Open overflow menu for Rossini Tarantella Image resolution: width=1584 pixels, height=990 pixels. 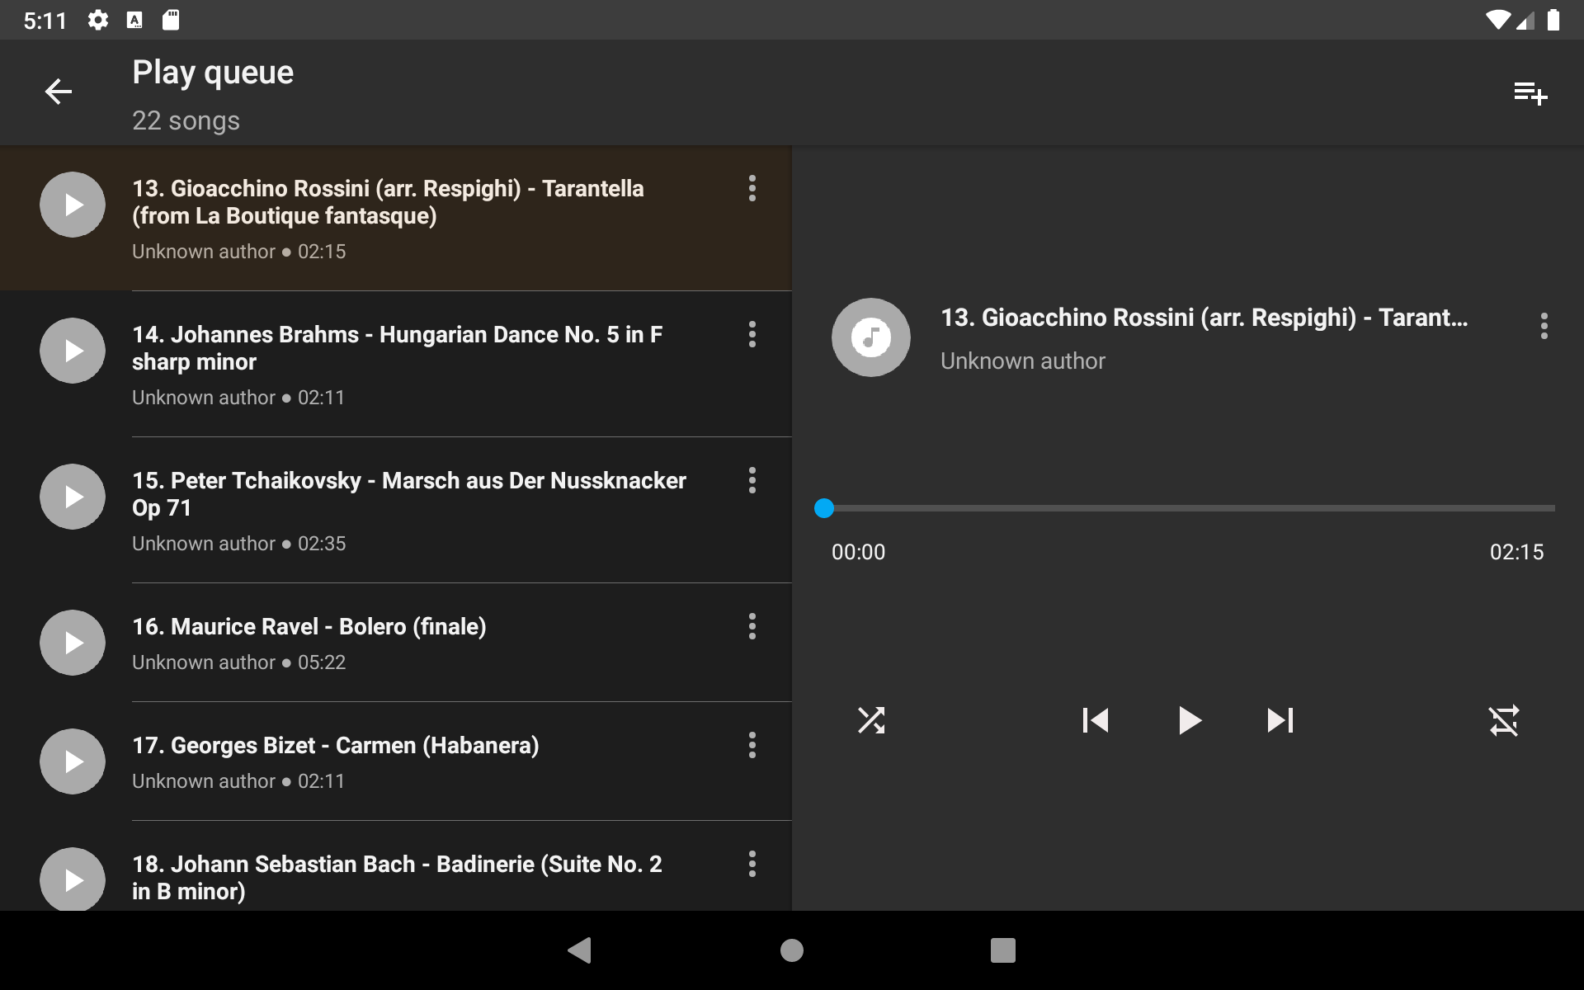(752, 188)
